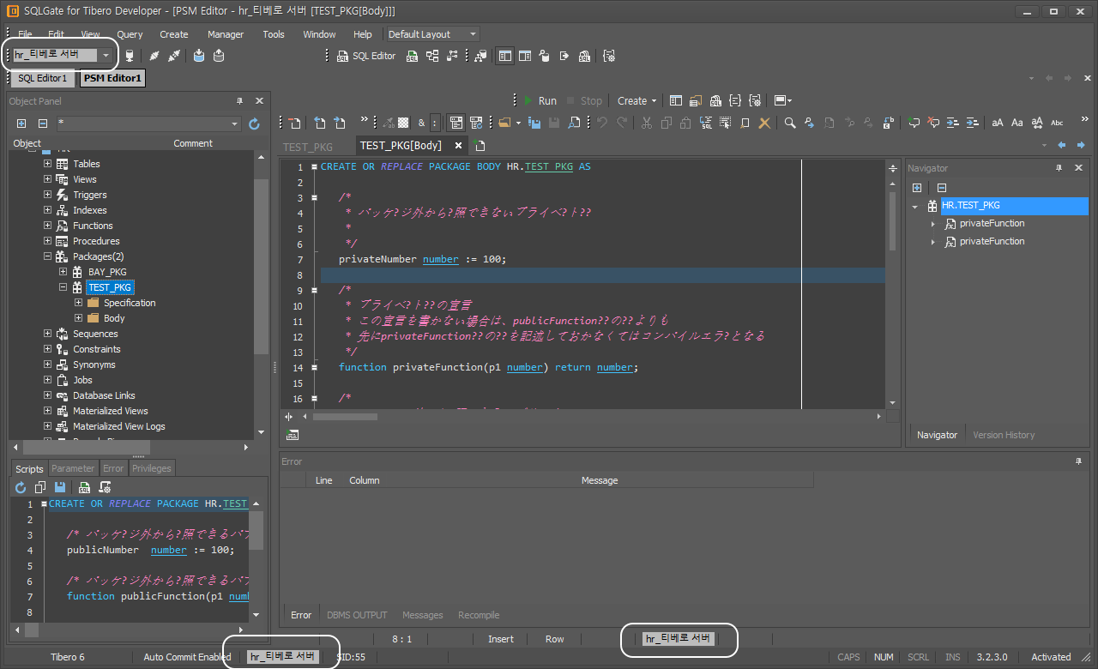Expand all in Navigator panel
Image resolution: width=1098 pixels, height=669 pixels.
917,188
